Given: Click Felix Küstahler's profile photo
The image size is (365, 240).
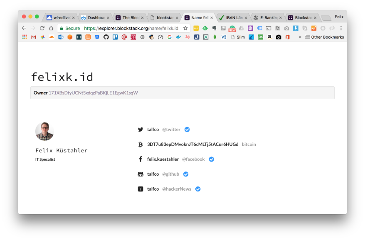Looking at the screenshot, I should (44, 131).
